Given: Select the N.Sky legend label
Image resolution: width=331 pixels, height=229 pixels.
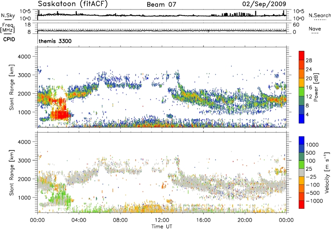Looking at the screenshot, I should point(8,15).
